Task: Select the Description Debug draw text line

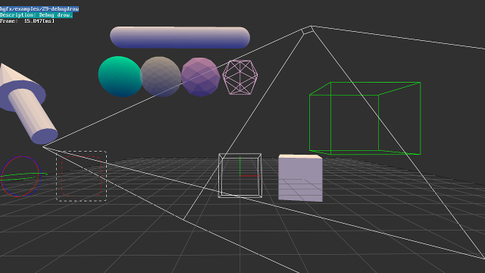Action: (36, 15)
